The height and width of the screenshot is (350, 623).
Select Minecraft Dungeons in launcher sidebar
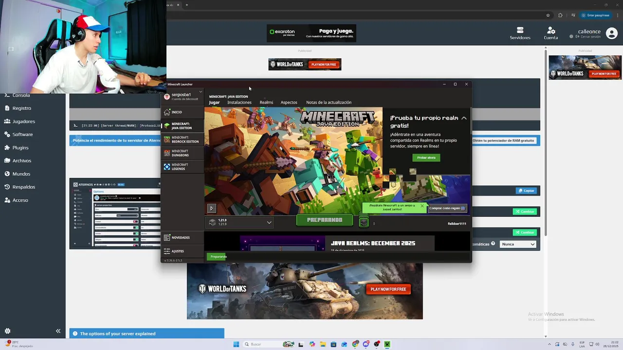coord(182,153)
